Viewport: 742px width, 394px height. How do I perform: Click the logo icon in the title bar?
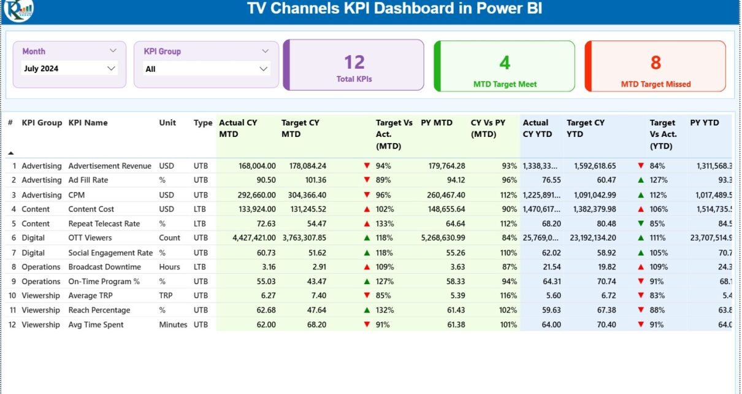18,9
